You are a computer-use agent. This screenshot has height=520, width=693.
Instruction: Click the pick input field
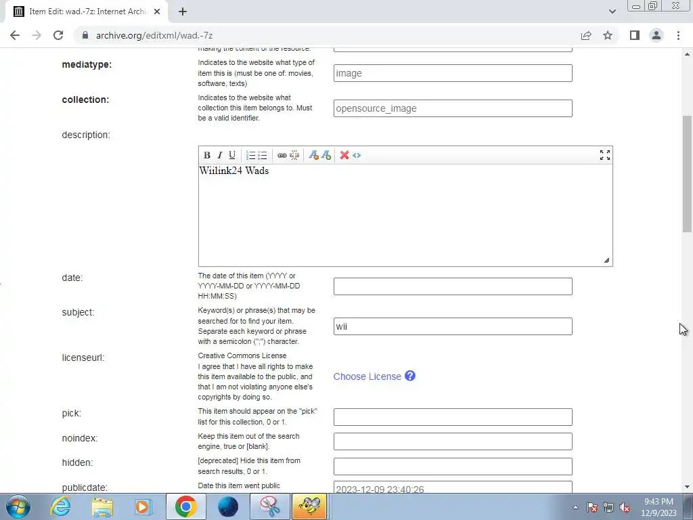click(453, 417)
